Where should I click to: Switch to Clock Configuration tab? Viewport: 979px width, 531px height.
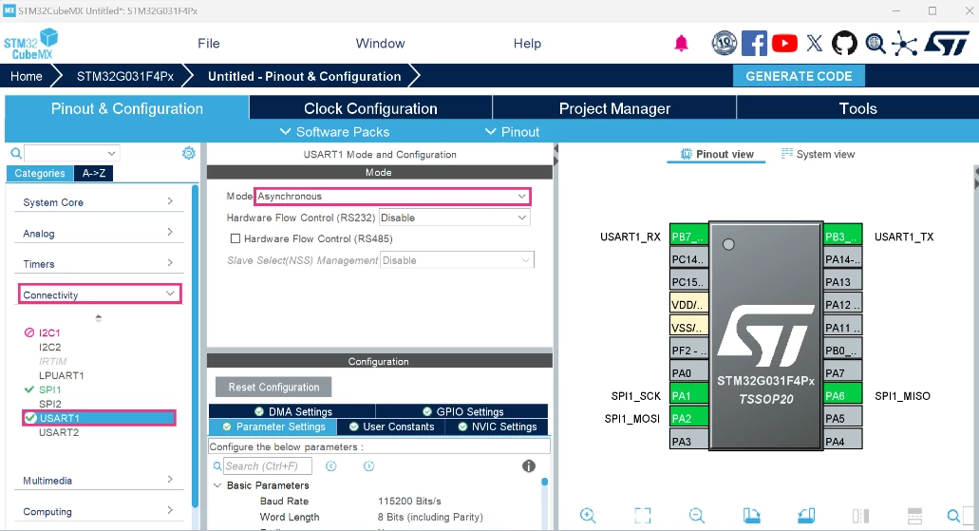tap(370, 108)
